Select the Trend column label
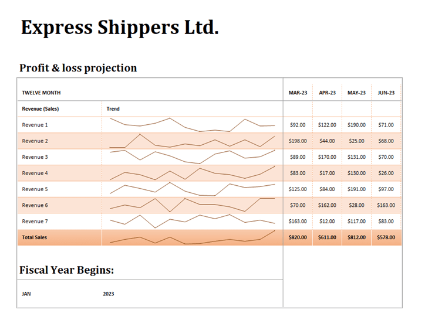 pos(113,108)
